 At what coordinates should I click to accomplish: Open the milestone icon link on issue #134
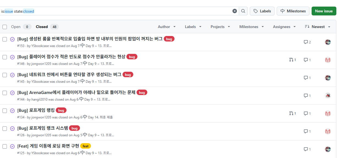(85, 117)
